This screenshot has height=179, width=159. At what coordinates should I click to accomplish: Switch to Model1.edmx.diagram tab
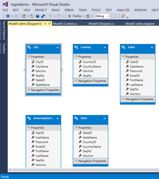click(x=140, y=24)
